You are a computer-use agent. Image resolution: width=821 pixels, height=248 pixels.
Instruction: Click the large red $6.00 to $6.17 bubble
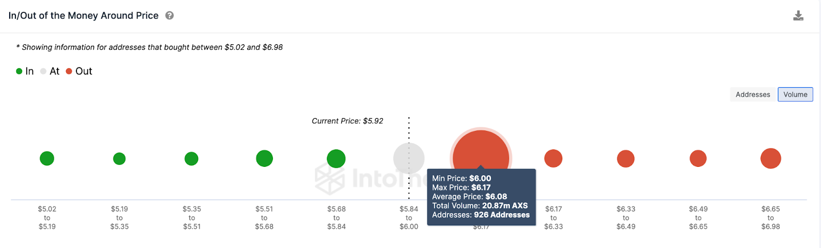481,149
